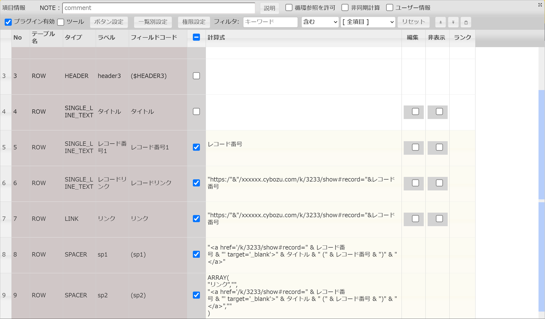Click the formula cell レコード番号 in row 5
The height and width of the screenshot is (319, 545).
point(303,148)
